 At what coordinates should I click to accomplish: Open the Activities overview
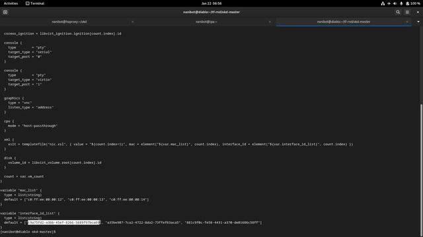[x=11, y=3]
